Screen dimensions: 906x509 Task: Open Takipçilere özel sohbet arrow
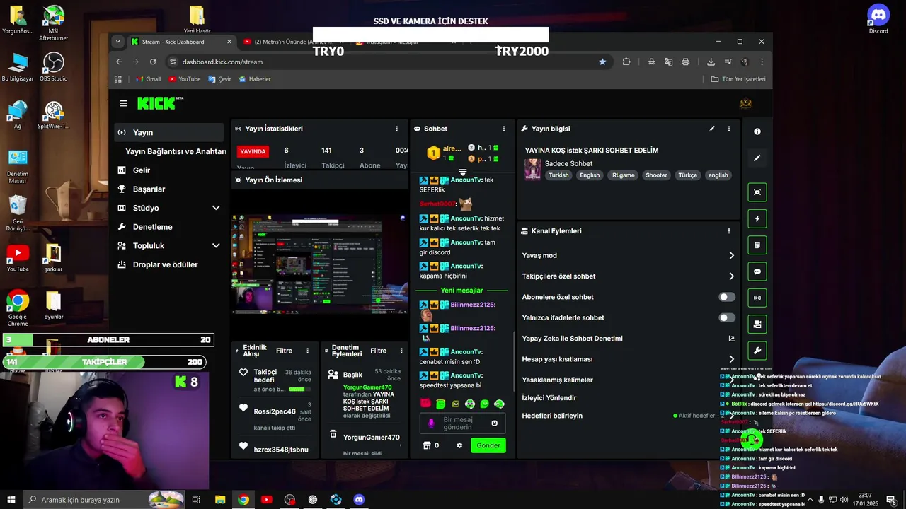[731, 276]
